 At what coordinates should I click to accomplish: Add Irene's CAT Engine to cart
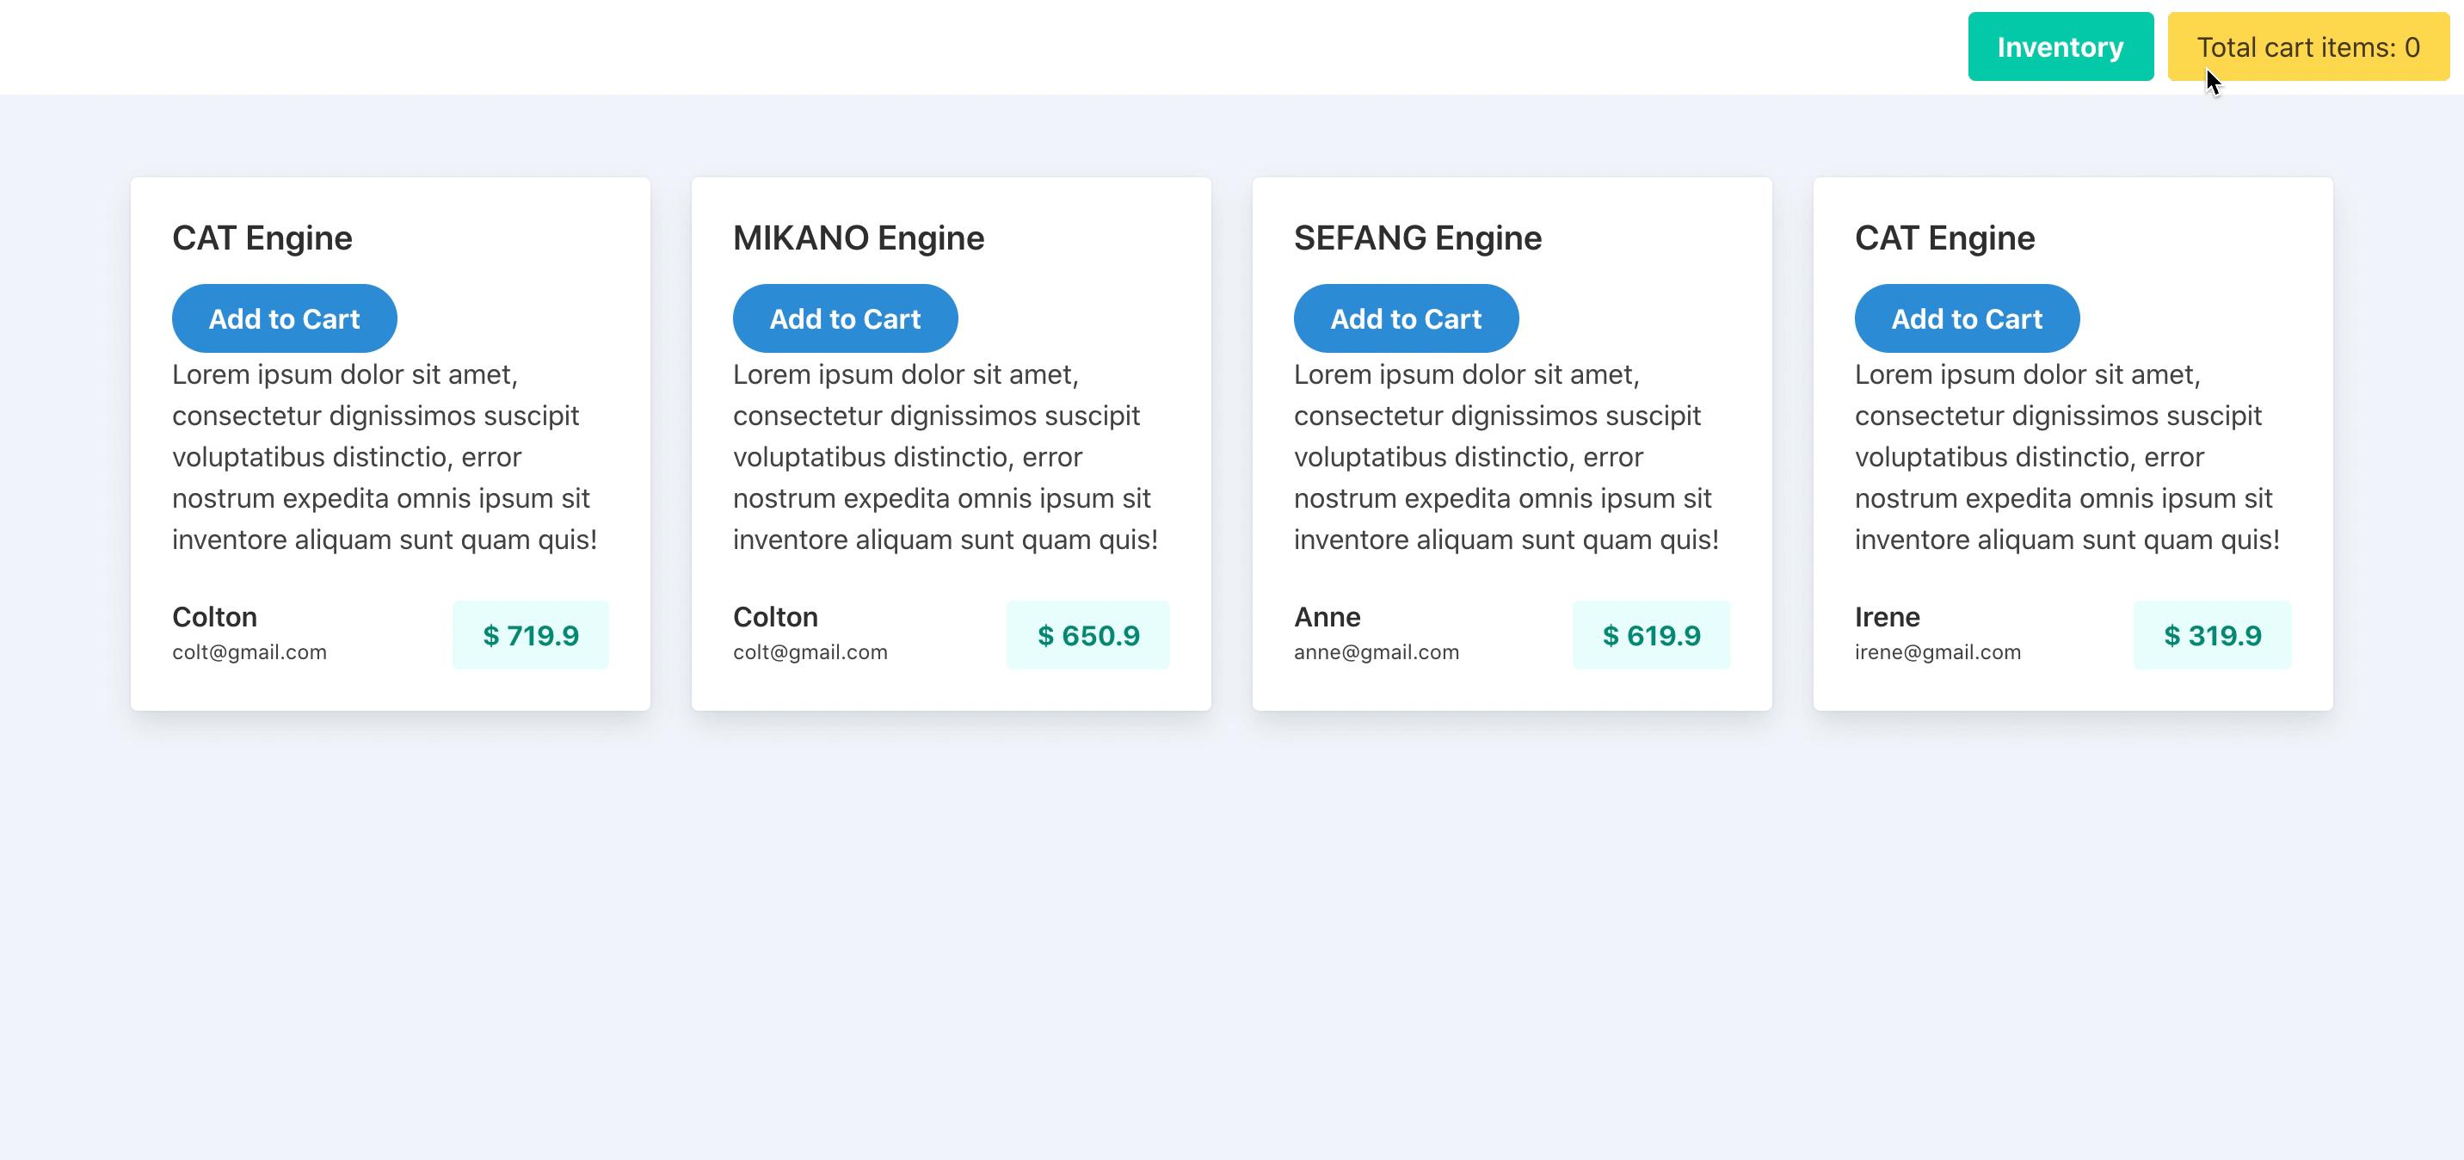pos(1967,318)
